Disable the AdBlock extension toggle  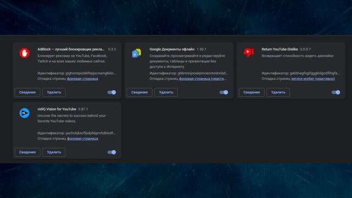pos(112,92)
